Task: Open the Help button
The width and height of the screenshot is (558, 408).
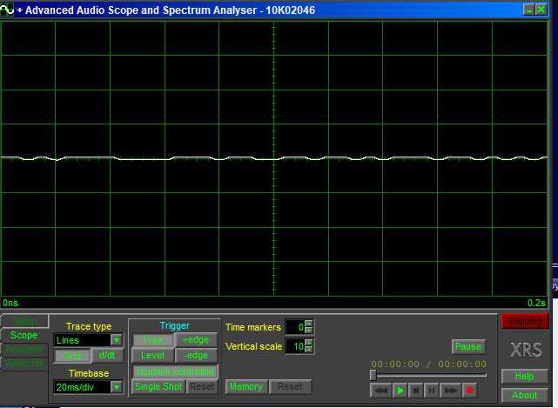Action: pyautogui.click(x=525, y=376)
